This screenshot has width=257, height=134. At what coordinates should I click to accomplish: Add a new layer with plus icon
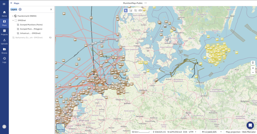coord(20,10)
